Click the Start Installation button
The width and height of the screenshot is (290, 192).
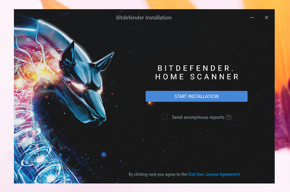(x=196, y=96)
